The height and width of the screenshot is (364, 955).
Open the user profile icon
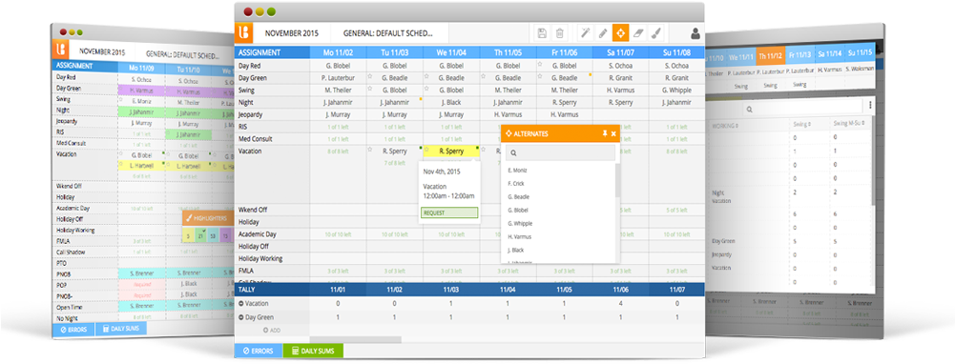[x=695, y=33]
